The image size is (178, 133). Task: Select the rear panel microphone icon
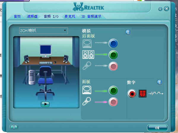[x=87, y=66]
